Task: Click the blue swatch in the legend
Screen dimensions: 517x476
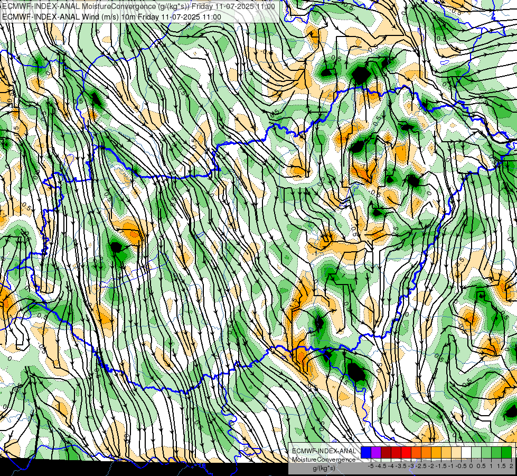Action: click(x=366, y=452)
